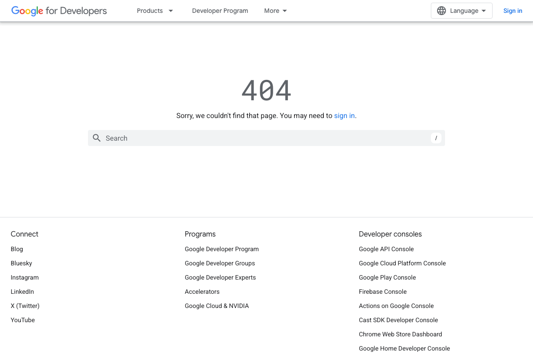Screen dimensions: 533x355
Task: Click the Connect footer heading
Action: pos(24,234)
